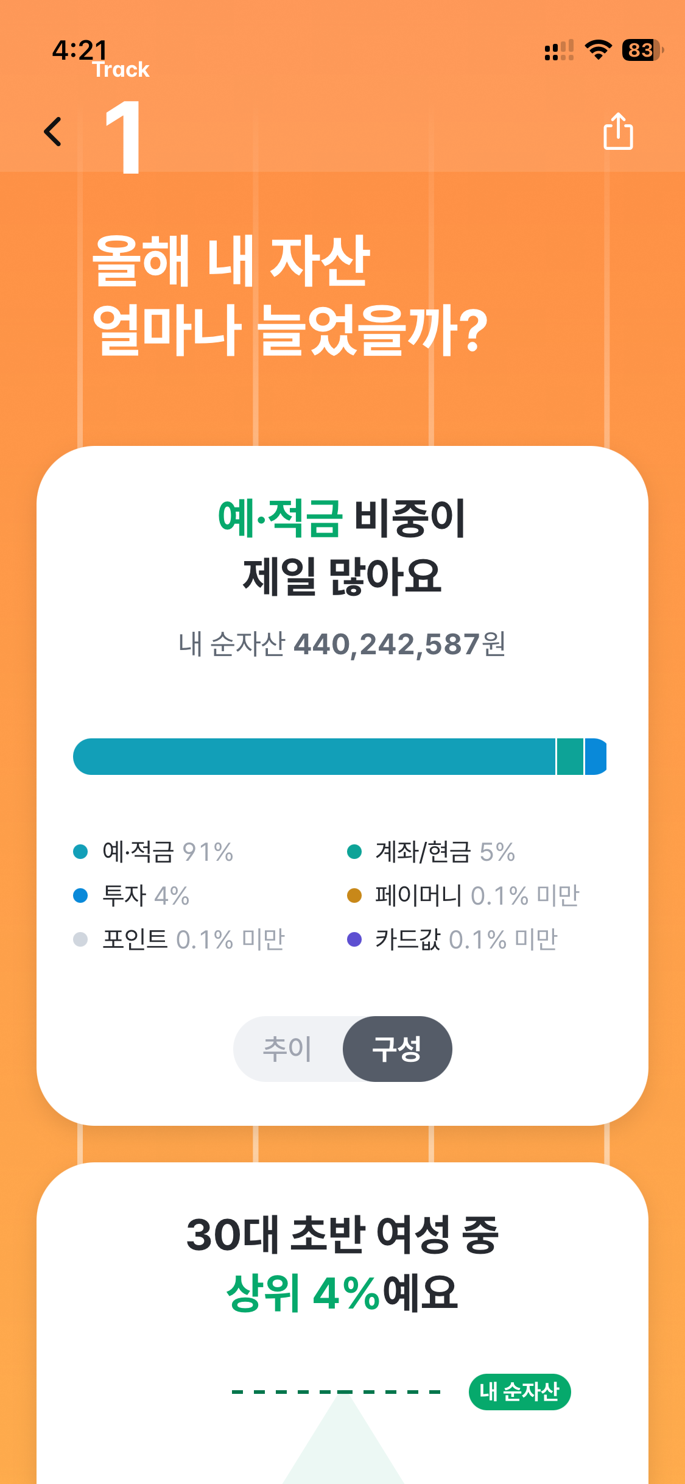685x1484 pixels.
Task: Tap the Wi-Fi status icon
Action: point(598,50)
